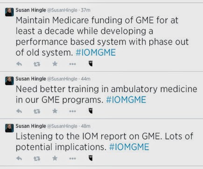Favorite the Medicare funding tweet with star
This screenshot has height=169, width=203.
pyautogui.click(x=55, y=64)
